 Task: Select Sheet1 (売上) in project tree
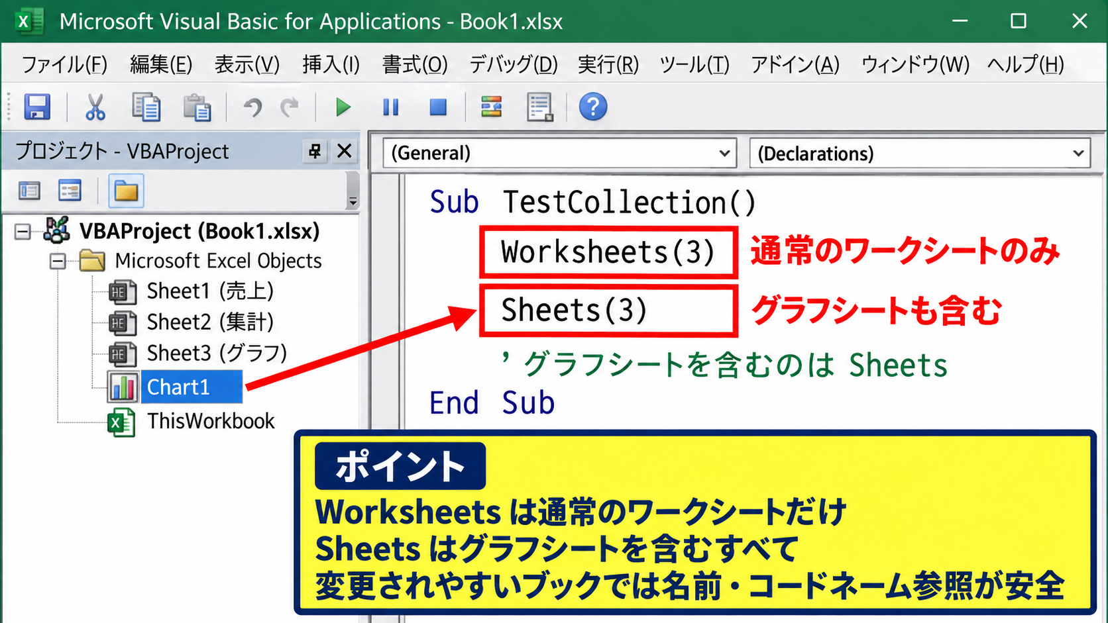pyautogui.click(x=210, y=291)
